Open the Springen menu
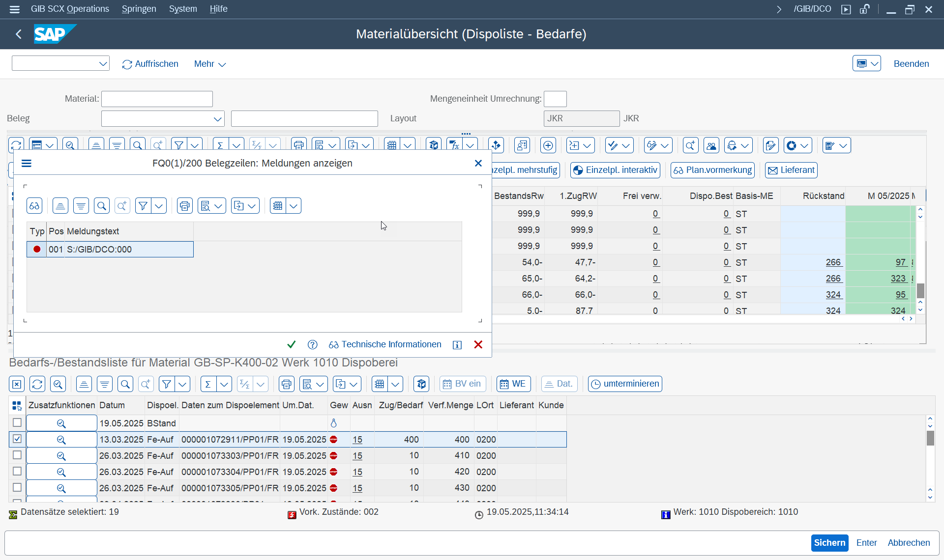 tap(139, 9)
